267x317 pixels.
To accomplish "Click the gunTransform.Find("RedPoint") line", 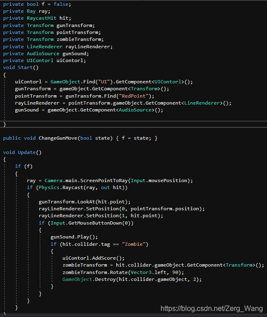I will [85, 96].
